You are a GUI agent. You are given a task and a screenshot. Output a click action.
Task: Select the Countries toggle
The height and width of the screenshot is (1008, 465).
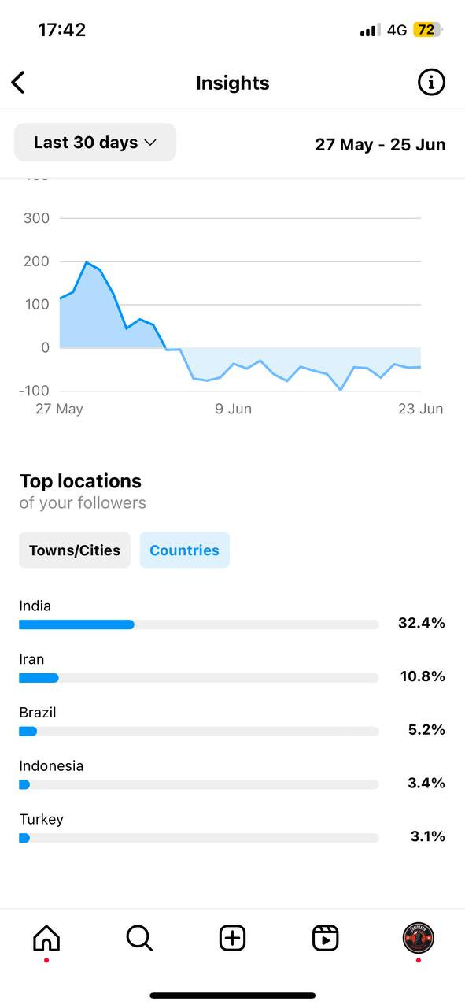pos(185,550)
